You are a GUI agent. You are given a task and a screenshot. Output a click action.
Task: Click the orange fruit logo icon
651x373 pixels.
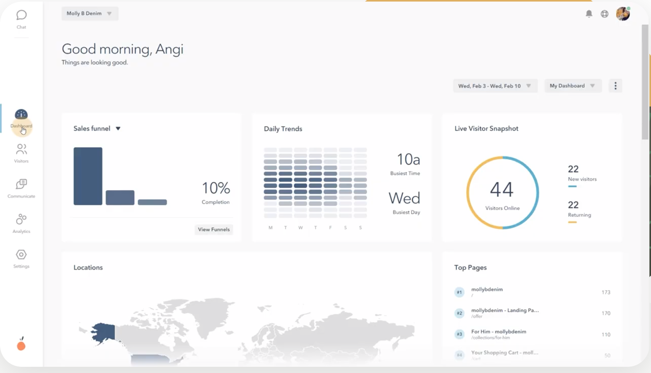[21, 344]
